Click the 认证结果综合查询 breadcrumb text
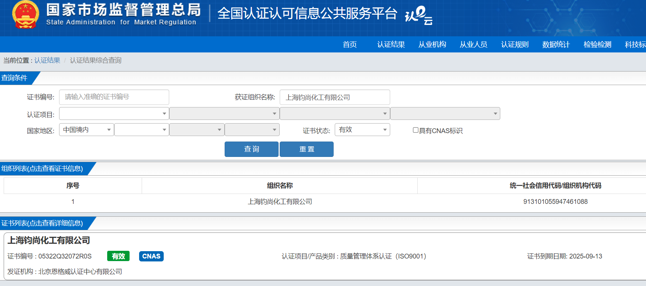The image size is (646, 286). tap(95, 60)
